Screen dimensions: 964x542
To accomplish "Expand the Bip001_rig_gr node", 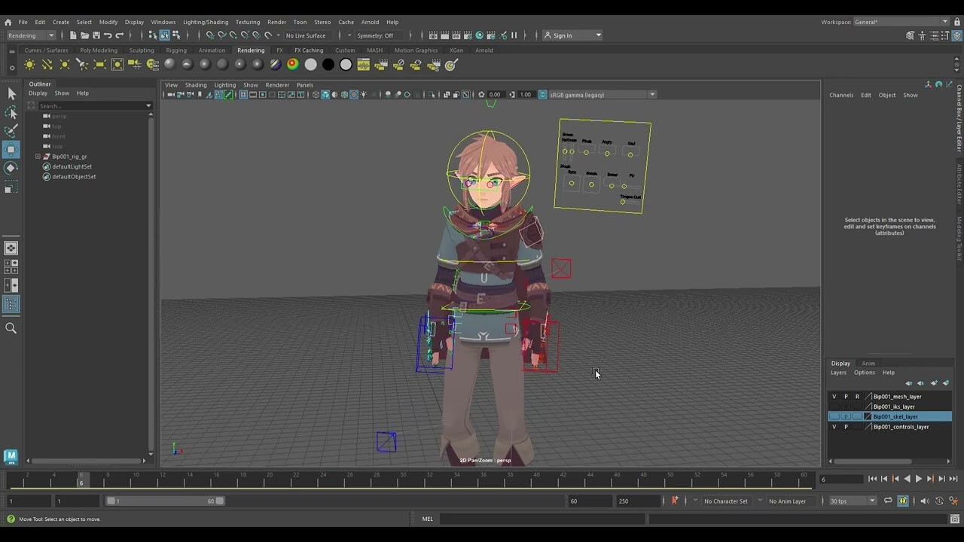I will pyautogui.click(x=38, y=157).
